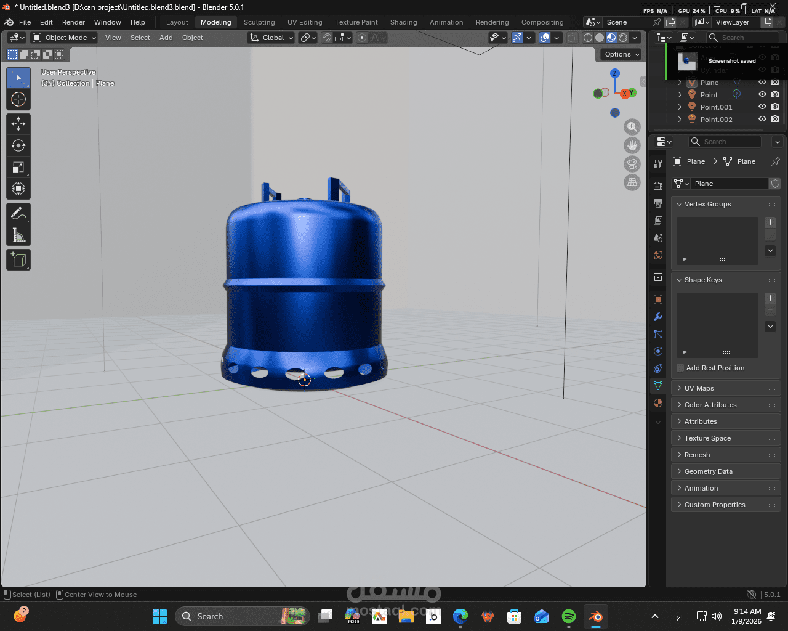This screenshot has height=631, width=788.
Task: Toggle viewport gizmos button
Action: pyautogui.click(x=517, y=38)
